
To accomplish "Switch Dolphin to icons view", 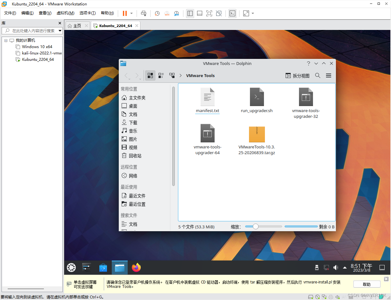I will (150, 75).
